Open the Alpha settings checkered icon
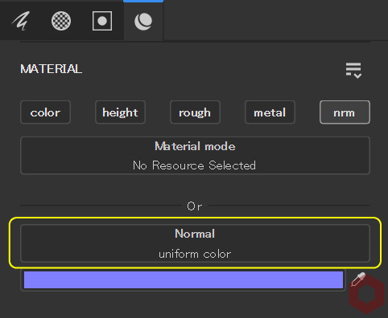 pos(61,21)
